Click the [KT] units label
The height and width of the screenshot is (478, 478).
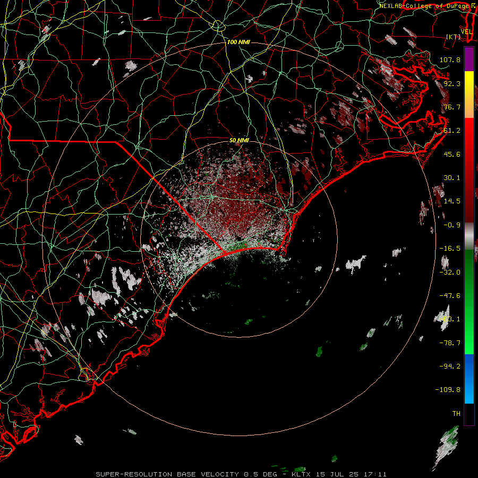[x=454, y=37]
